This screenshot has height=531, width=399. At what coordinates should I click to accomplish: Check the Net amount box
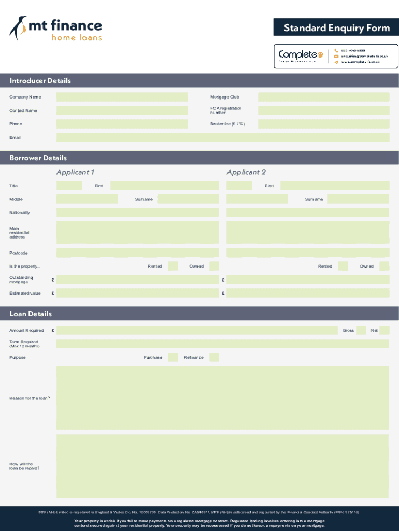[x=384, y=330]
